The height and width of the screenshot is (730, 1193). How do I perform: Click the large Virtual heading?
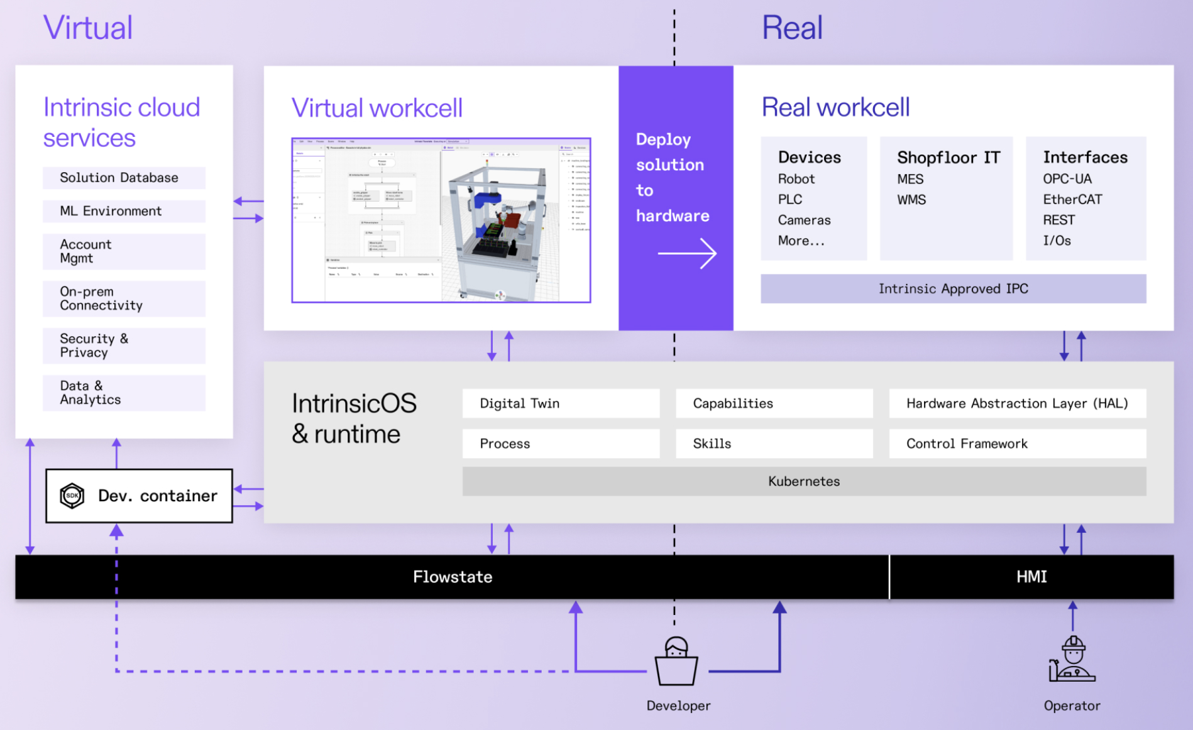coord(87,28)
